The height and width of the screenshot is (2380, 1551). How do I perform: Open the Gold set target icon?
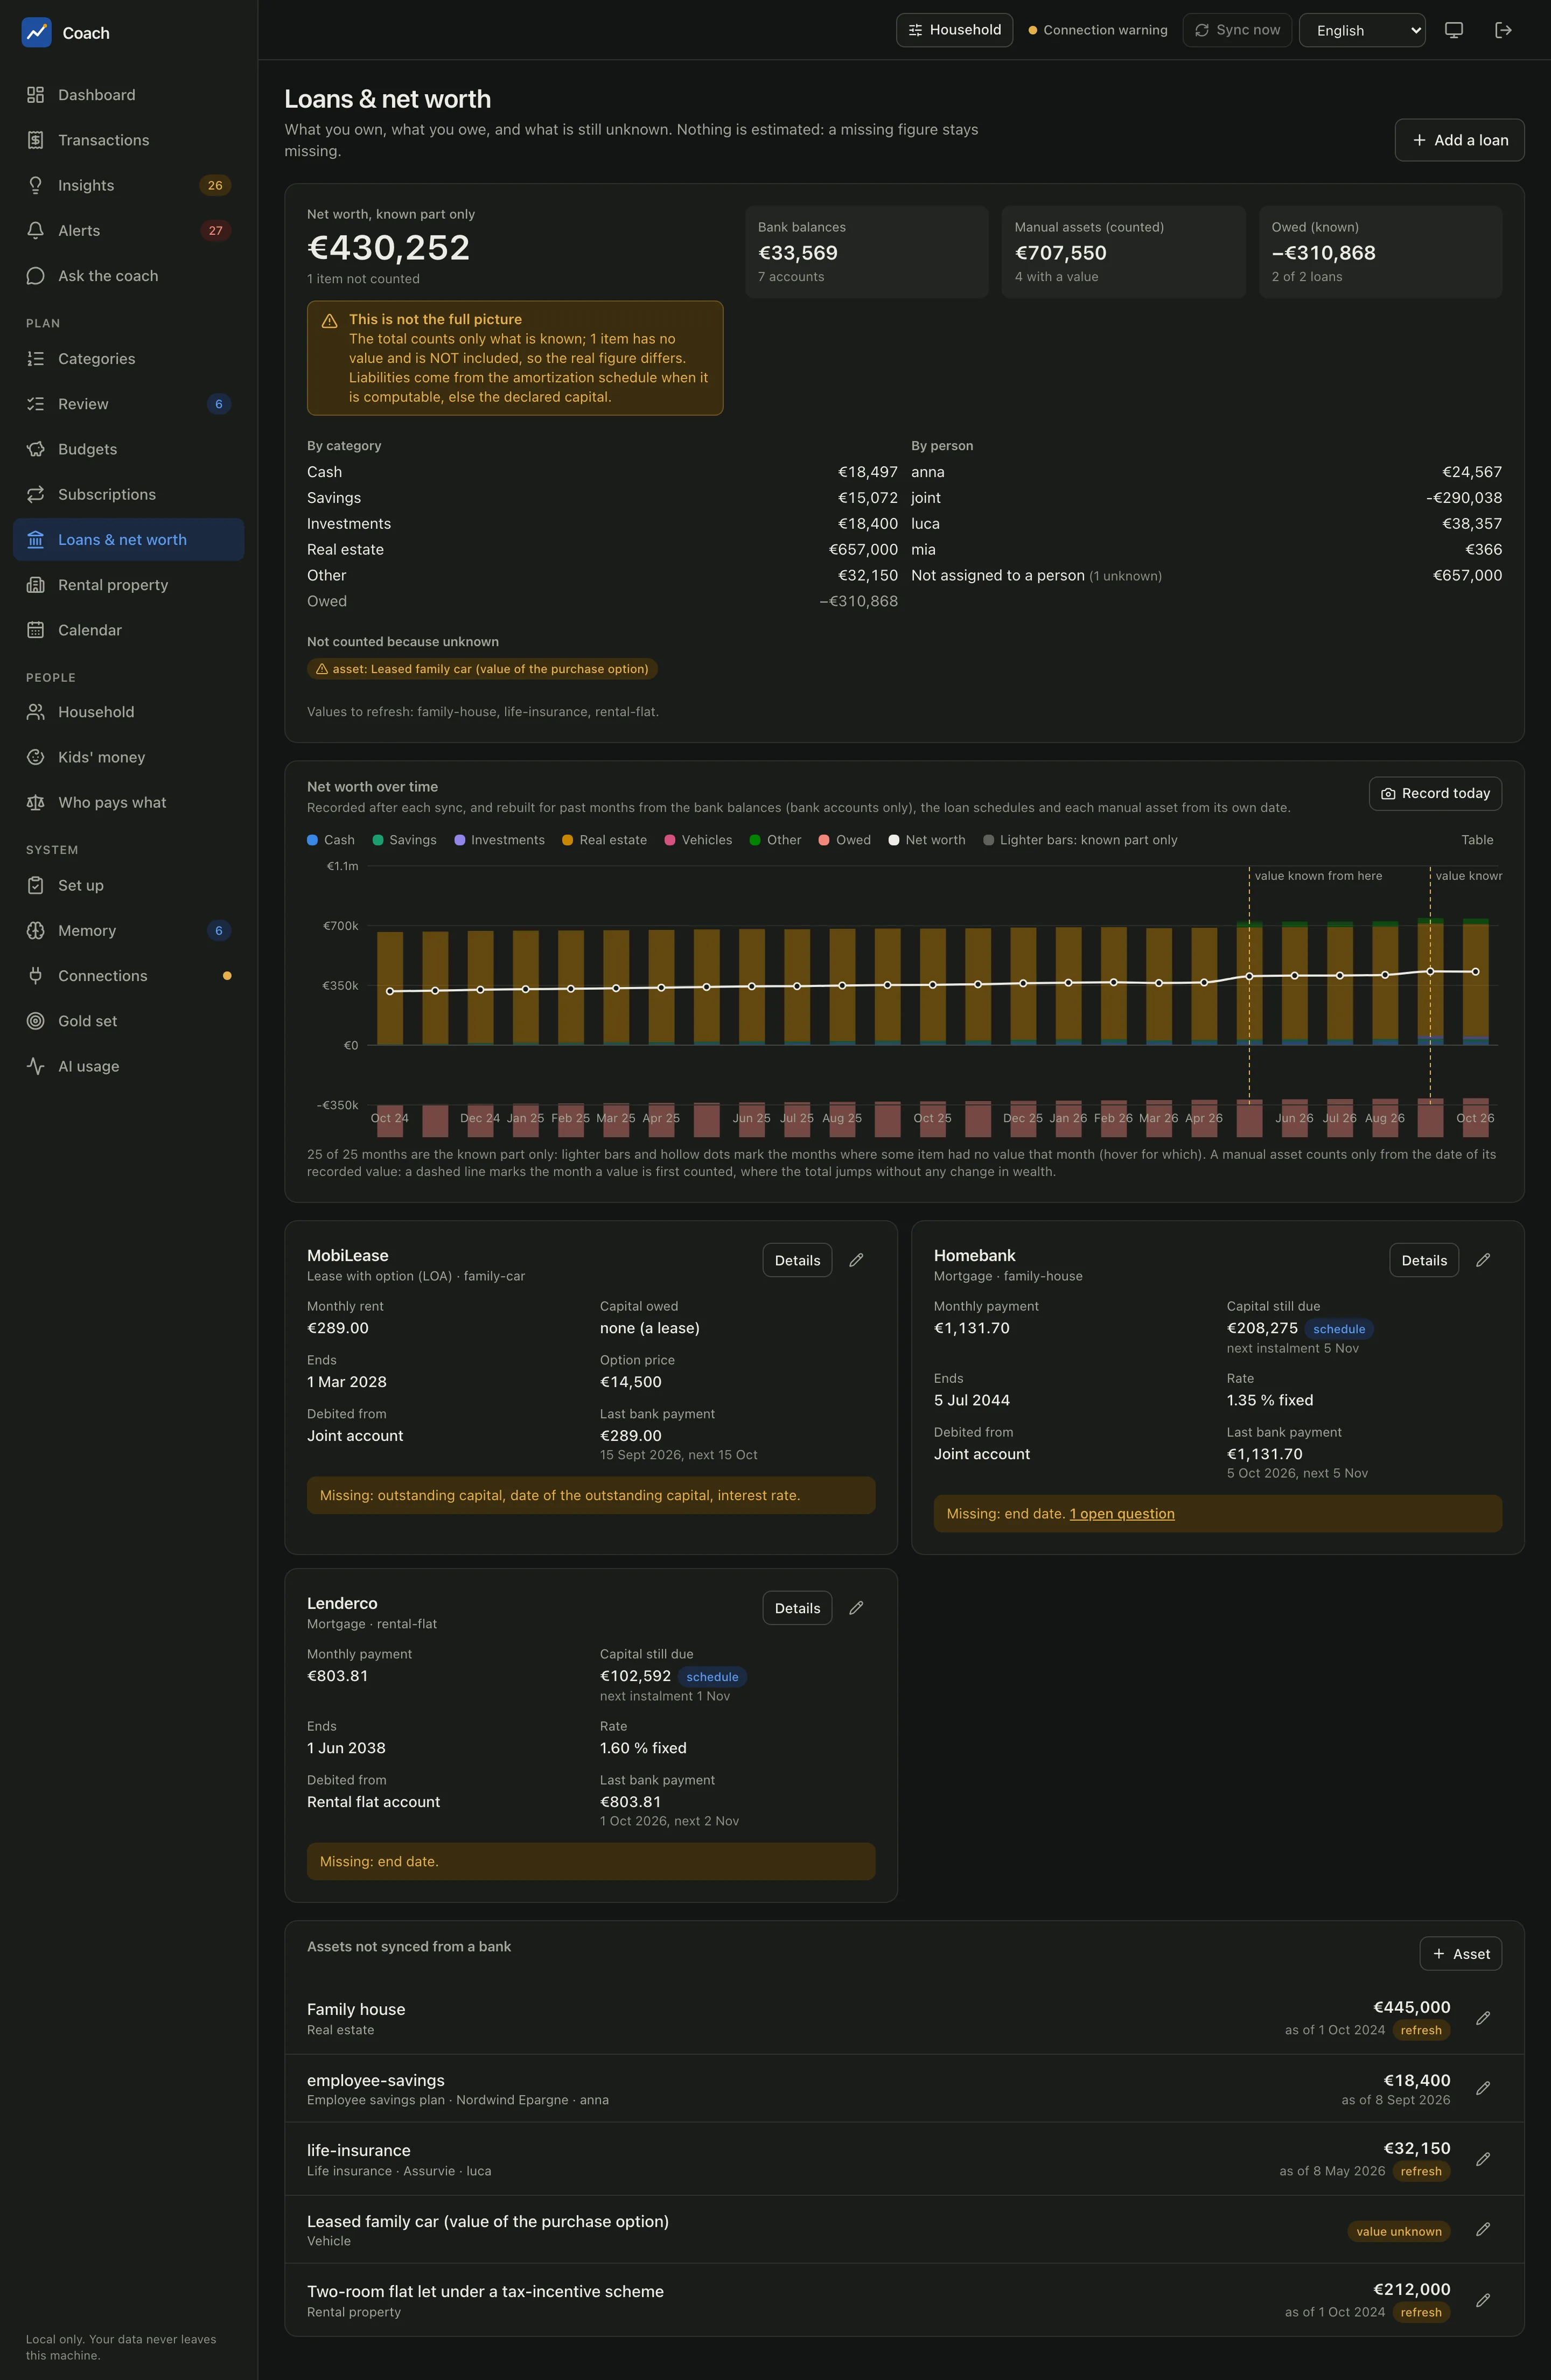click(x=36, y=1021)
